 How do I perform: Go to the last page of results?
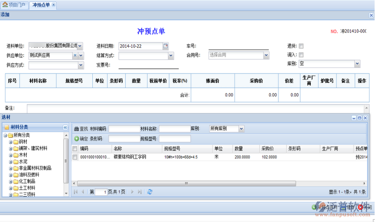139,192
